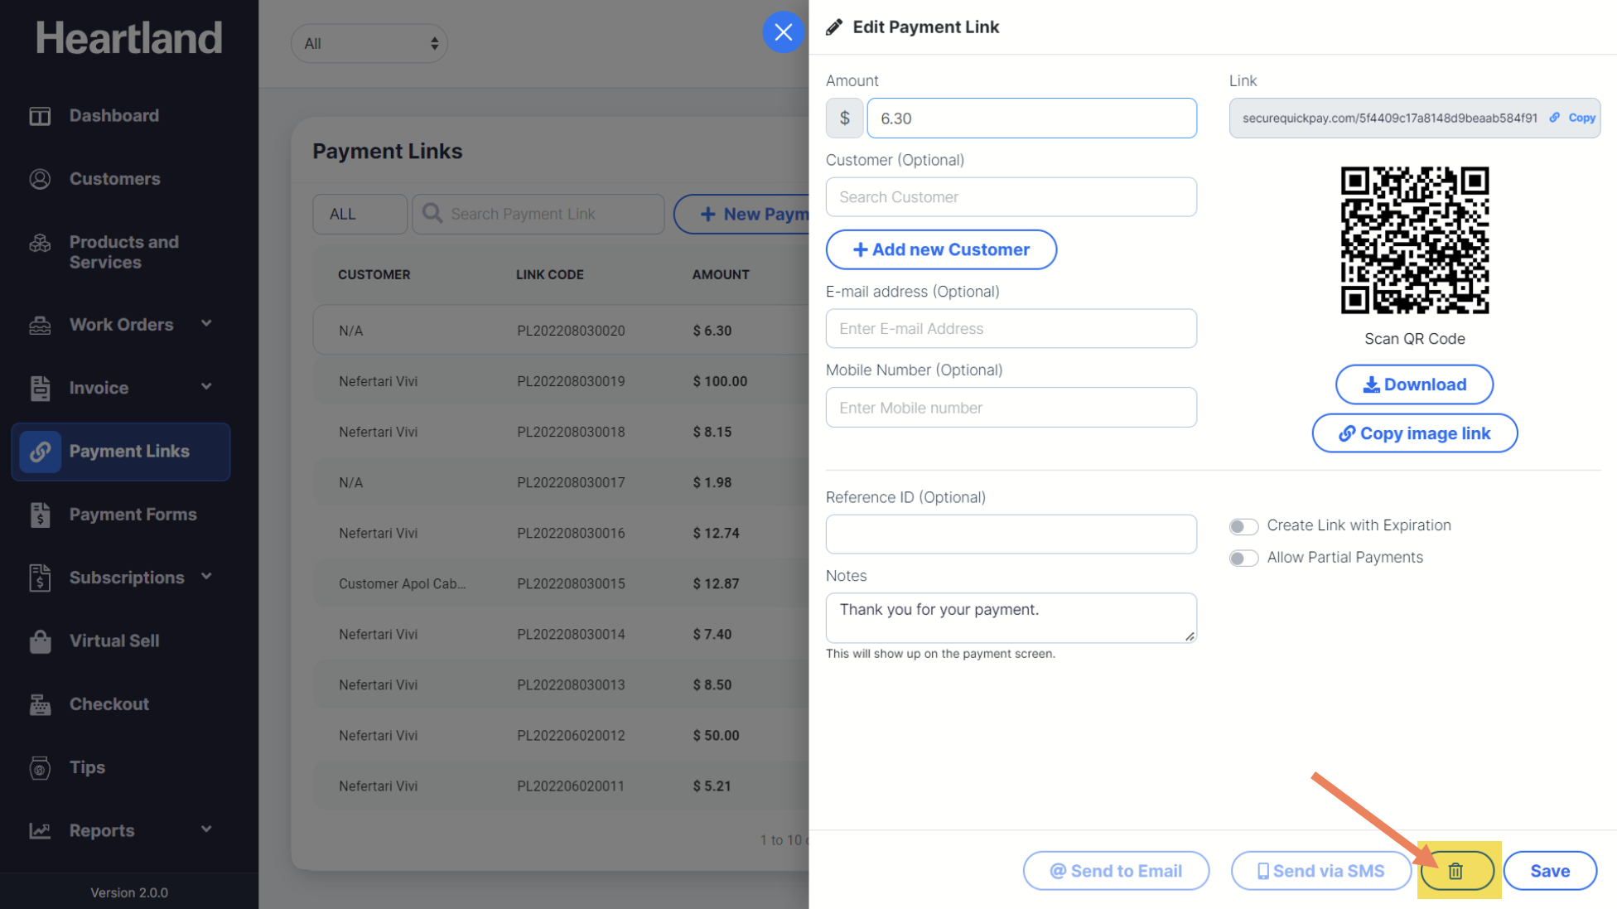
Task: Click Download QR code button
Action: (x=1414, y=384)
